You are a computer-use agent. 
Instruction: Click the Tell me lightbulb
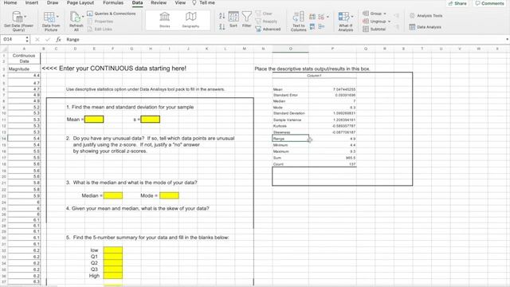194,2
